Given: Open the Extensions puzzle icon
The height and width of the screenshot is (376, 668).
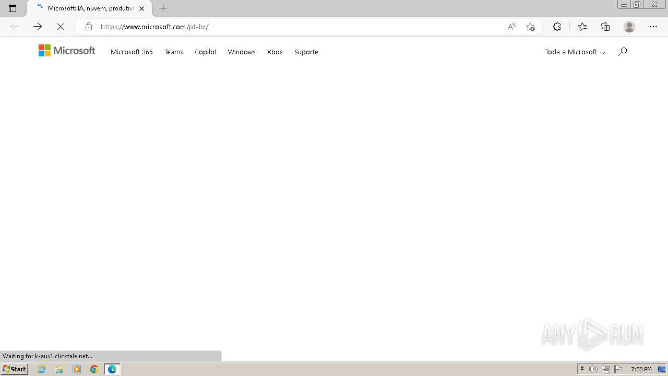Looking at the screenshot, I should pyautogui.click(x=557, y=27).
